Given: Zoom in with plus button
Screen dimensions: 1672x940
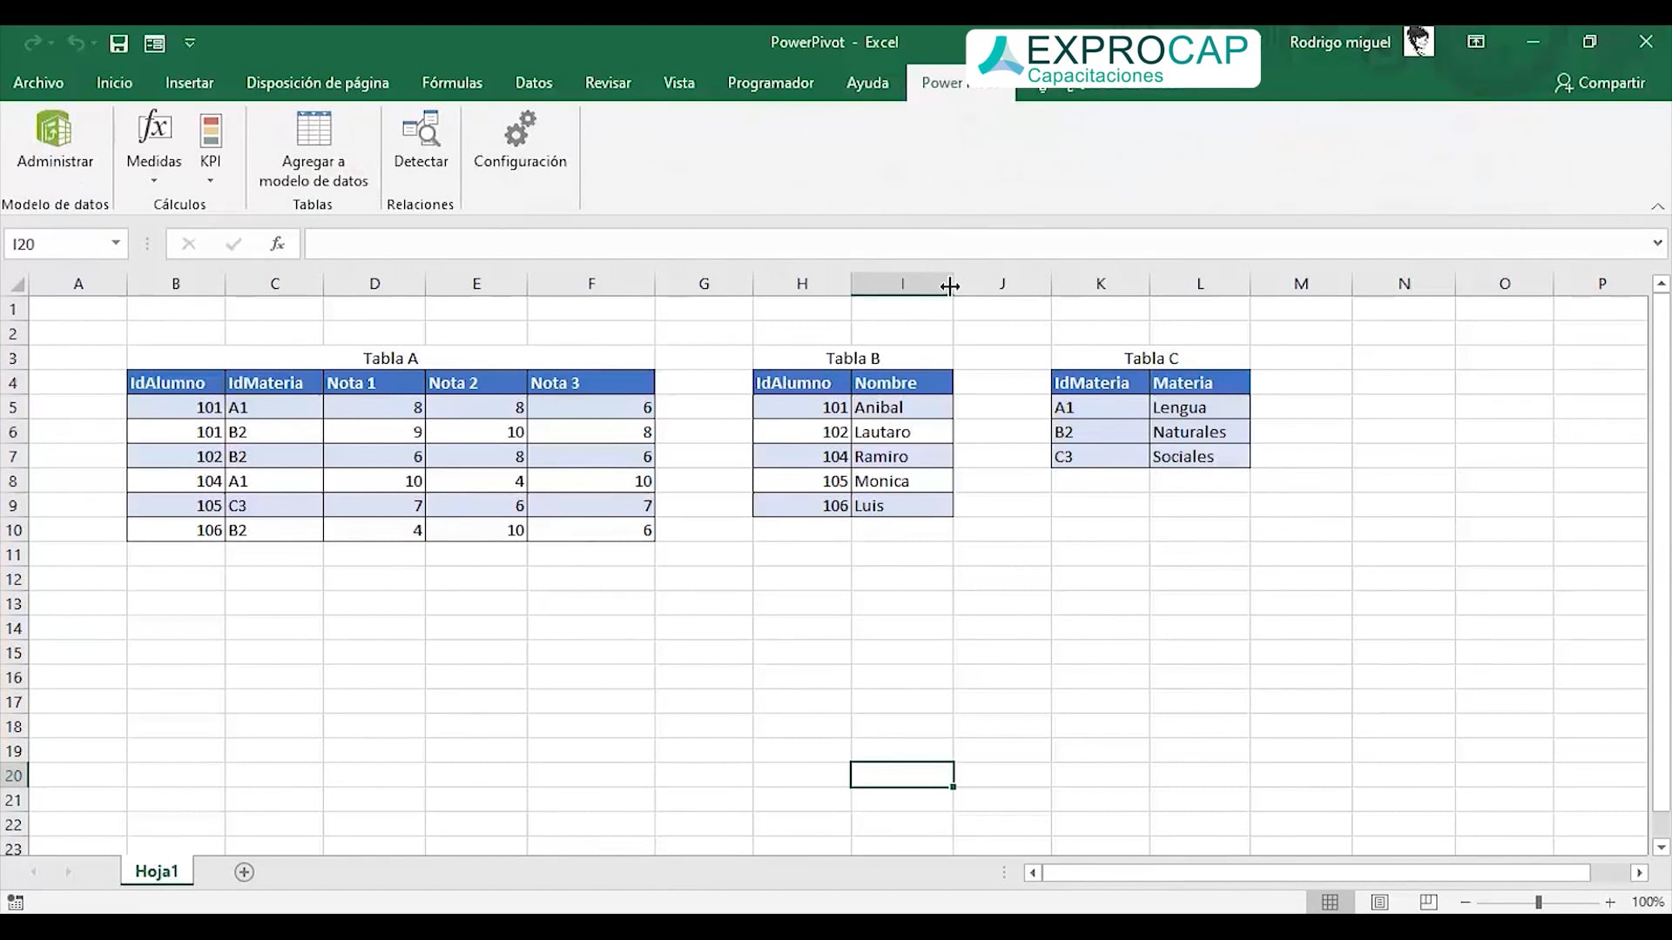Looking at the screenshot, I should point(1610,903).
